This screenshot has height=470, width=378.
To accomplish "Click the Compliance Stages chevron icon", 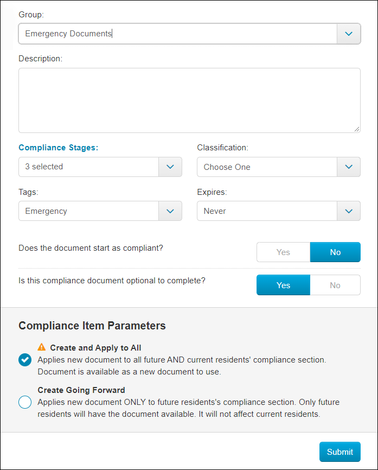I will (x=170, y=167).
